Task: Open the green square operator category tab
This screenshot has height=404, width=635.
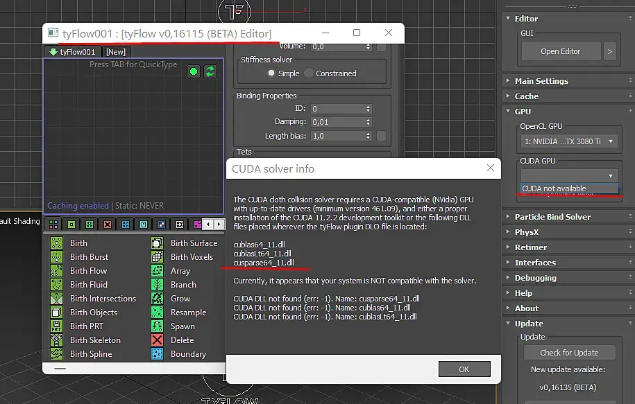Action: pos(71,225)
